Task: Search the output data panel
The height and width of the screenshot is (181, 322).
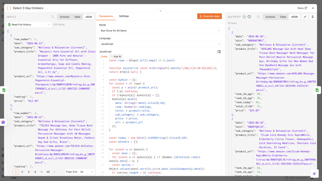Action: [x=258, y=17]
